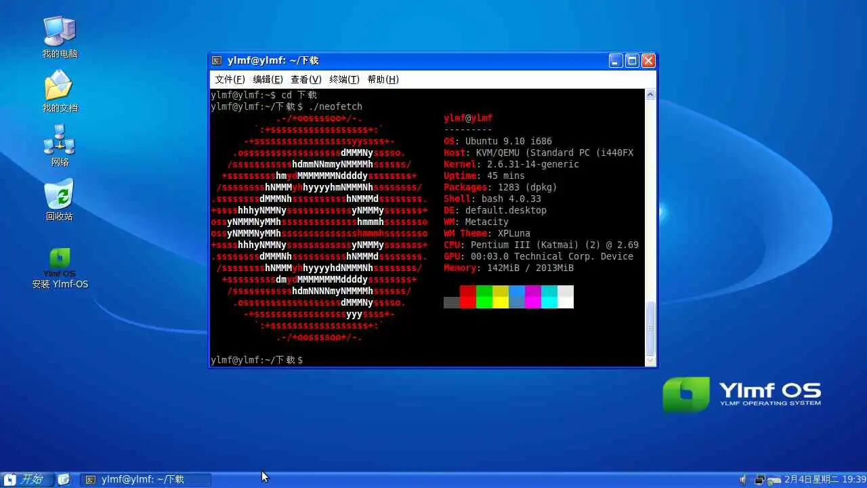Click the show desktop icon beside 开始
Image resolution: width=867 pixels, height=488 pixels.
point(64,479)
